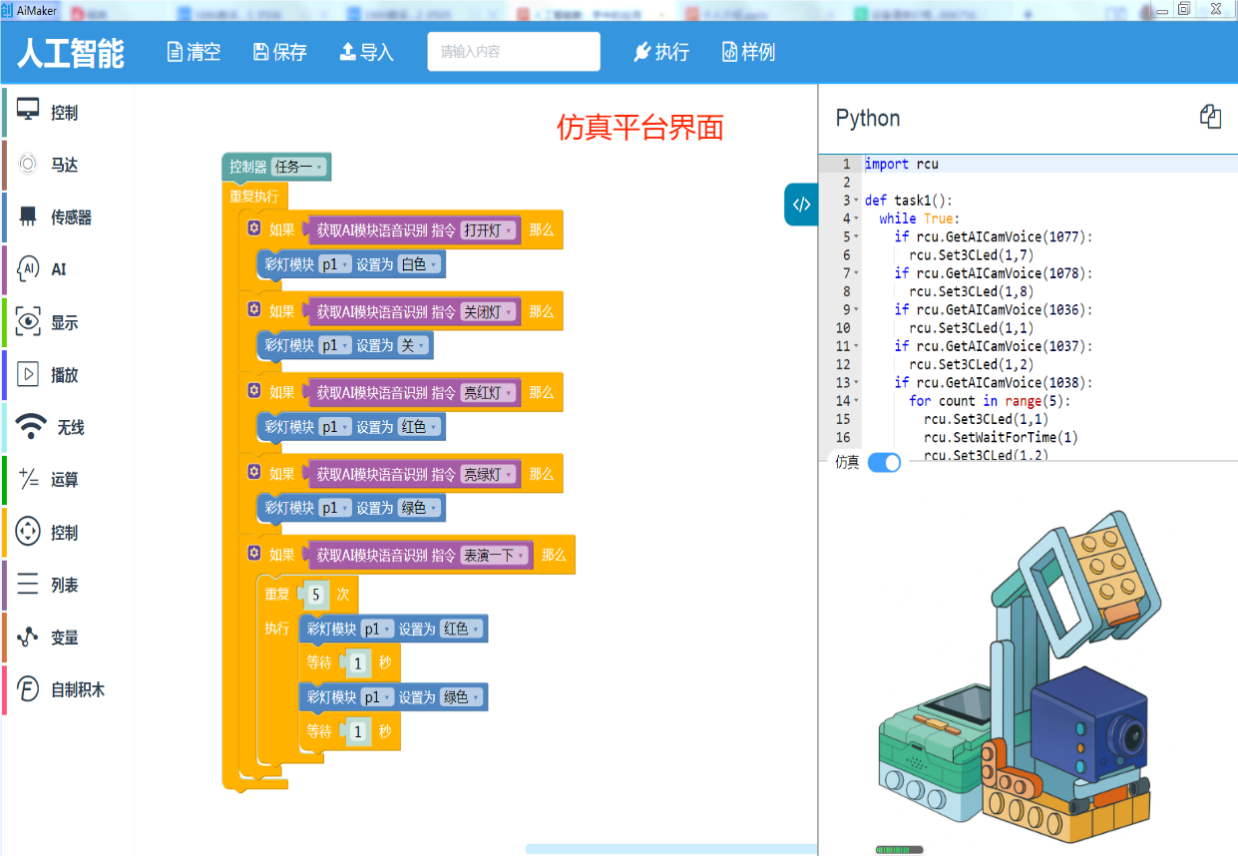Screen dimensions: 1238x856
Task: Select the 无线 wireless category
Action: pos(70,427)
